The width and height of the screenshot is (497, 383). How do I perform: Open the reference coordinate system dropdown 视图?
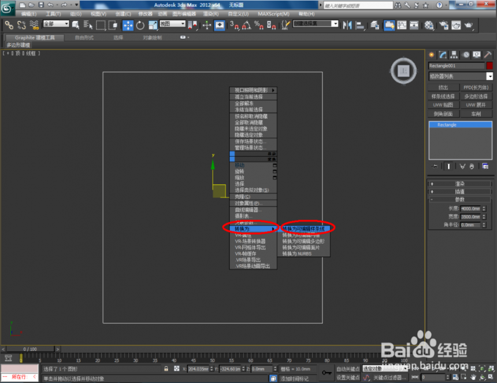172,24
